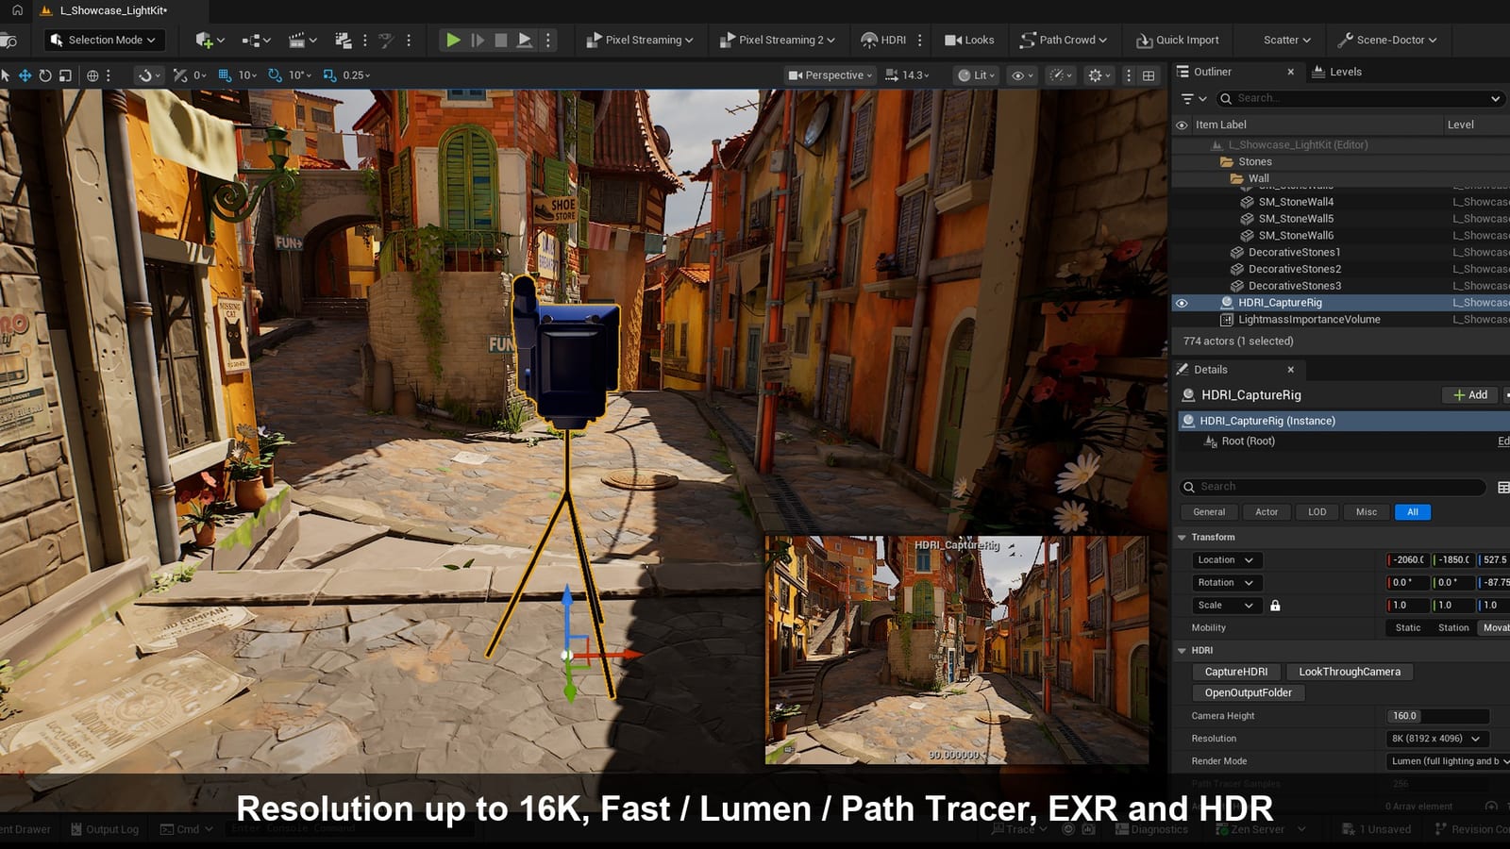Image resolution: width=1510 pixels, height=849 pixels.
Task: Open the Perspective view dropdown
Action: [x=830, y=75]
